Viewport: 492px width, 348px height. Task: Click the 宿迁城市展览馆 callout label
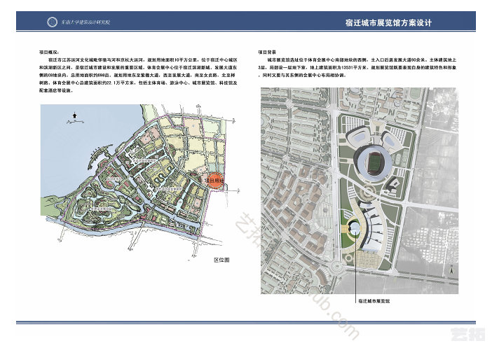[x=374, y=301]
